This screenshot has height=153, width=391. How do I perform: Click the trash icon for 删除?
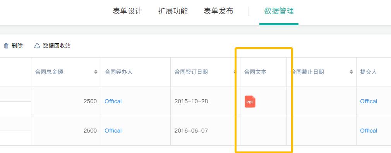[6, 46]
